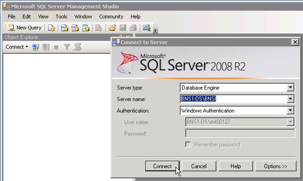Screen dimensions: 303x181
Task: Open the toolbar options overflow arrow
Action: [156, 30]
